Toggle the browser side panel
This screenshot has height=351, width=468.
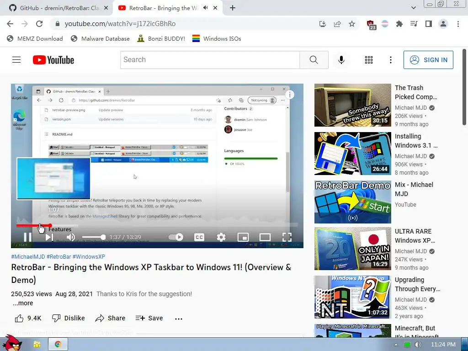[429, 24]
